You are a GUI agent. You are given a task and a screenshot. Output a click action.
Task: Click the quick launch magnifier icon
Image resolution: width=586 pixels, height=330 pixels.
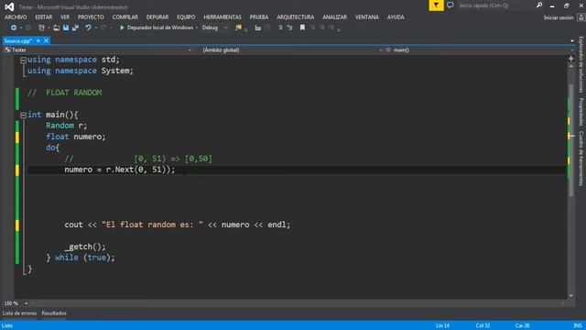(x=539, y=5)
